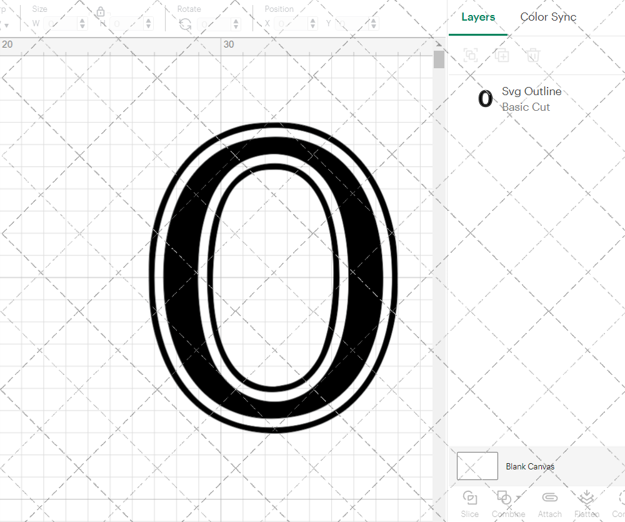Increase Width using its stepper arrow
Viewport: 625px width, 522px height.
pos(81,20)
